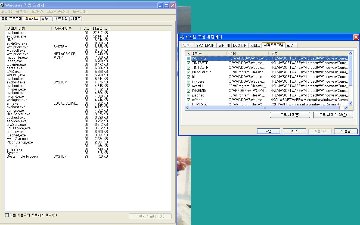The image size is (360, 225).
Task: Close the 시스템 구성 유틸리티 window
Action: (356, 37)
